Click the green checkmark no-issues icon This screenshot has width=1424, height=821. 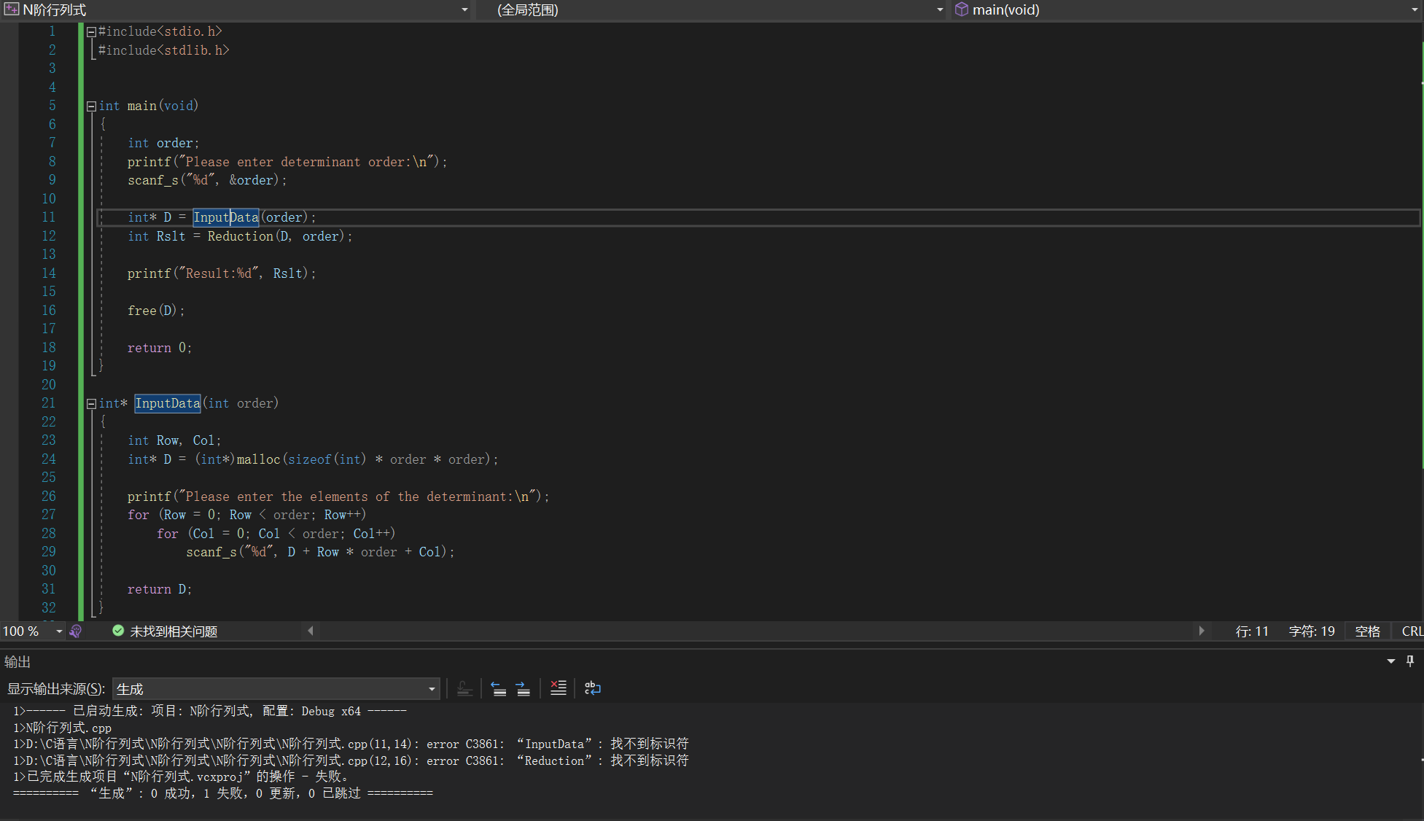[118, 631]
